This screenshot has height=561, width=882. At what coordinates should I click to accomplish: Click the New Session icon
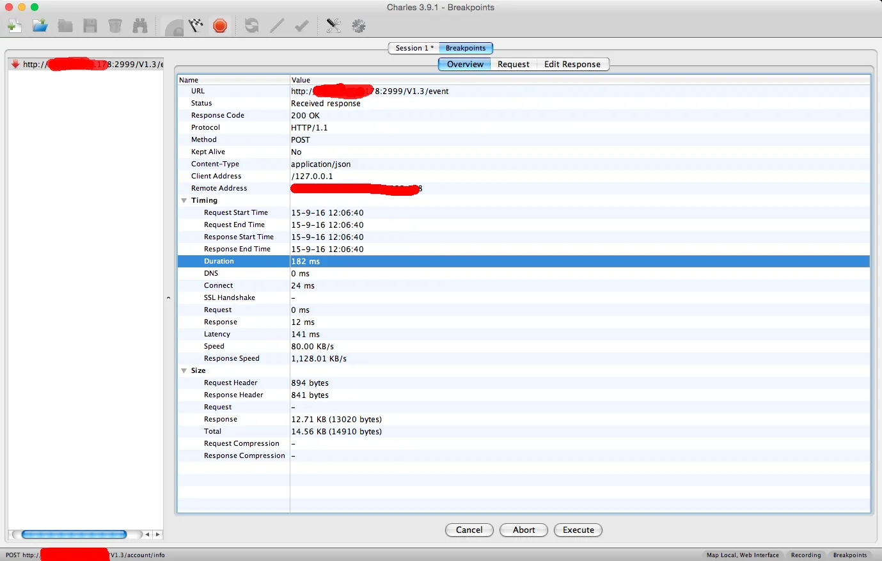[x=15, y=26]
